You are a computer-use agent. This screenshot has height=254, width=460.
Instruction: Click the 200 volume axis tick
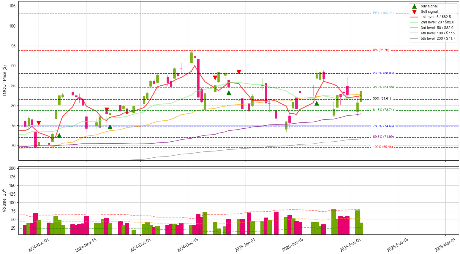click(x=12, y=168)
